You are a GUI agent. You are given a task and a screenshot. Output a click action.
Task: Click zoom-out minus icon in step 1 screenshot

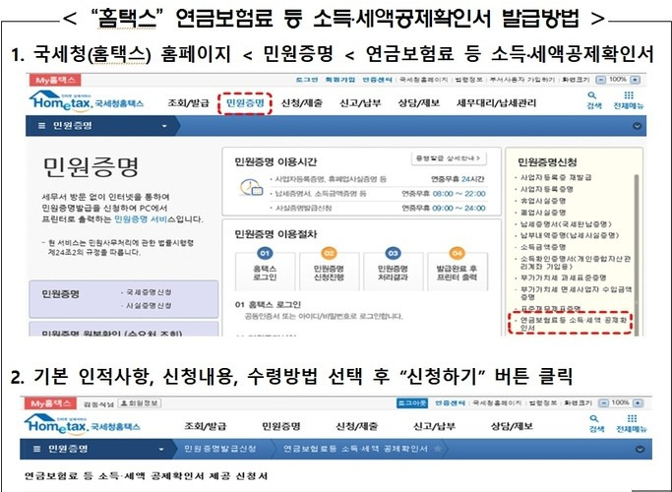pos(601,80)
